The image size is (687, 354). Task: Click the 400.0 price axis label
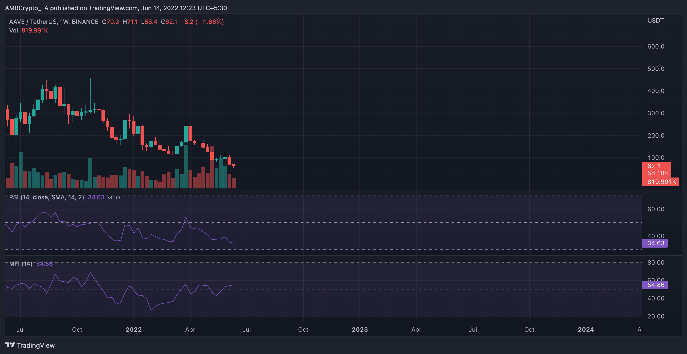656,91
